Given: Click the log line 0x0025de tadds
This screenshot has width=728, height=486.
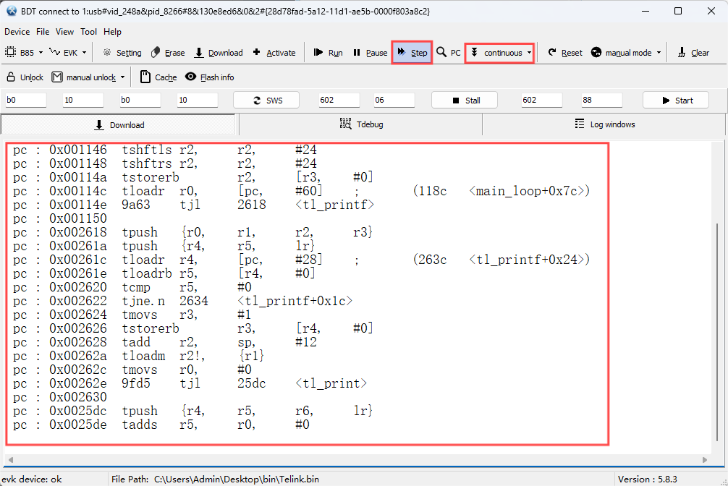Looking at the screenshot, I should [x=161, y=425].
